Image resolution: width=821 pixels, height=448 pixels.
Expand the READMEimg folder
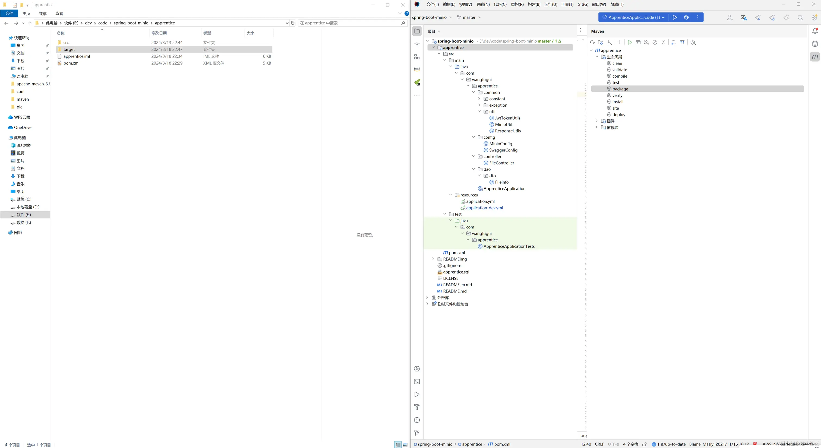[x=433, y=259]
